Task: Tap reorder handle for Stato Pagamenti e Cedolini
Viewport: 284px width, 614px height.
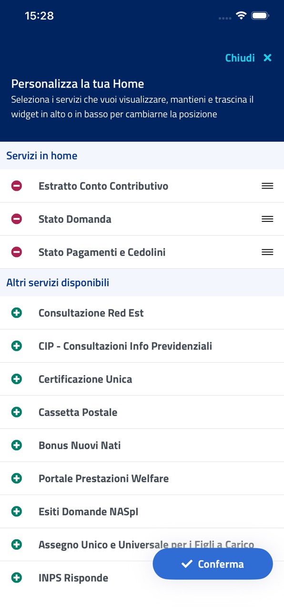Action: tap(267, 252)
